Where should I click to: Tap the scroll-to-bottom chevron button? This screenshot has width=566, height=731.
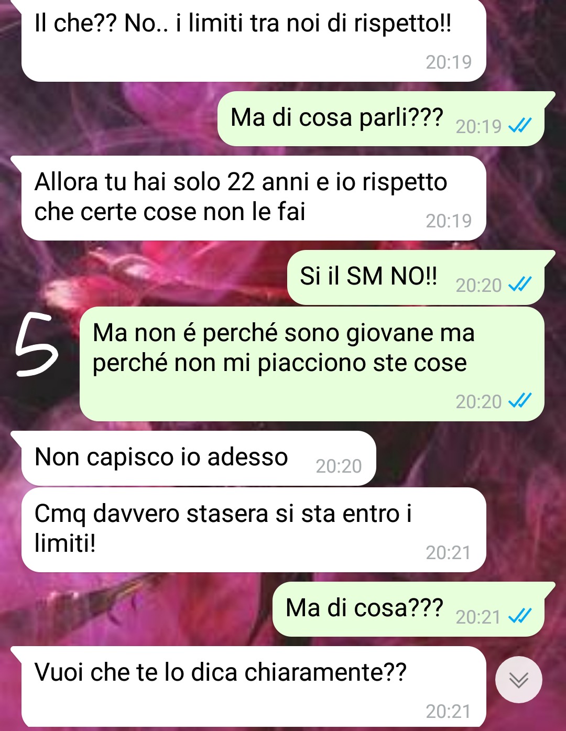pos(519,680)
